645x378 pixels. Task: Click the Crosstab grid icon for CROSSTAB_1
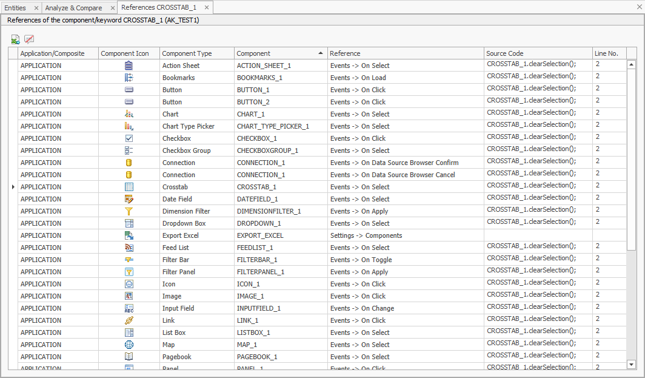tap(129, 187)
